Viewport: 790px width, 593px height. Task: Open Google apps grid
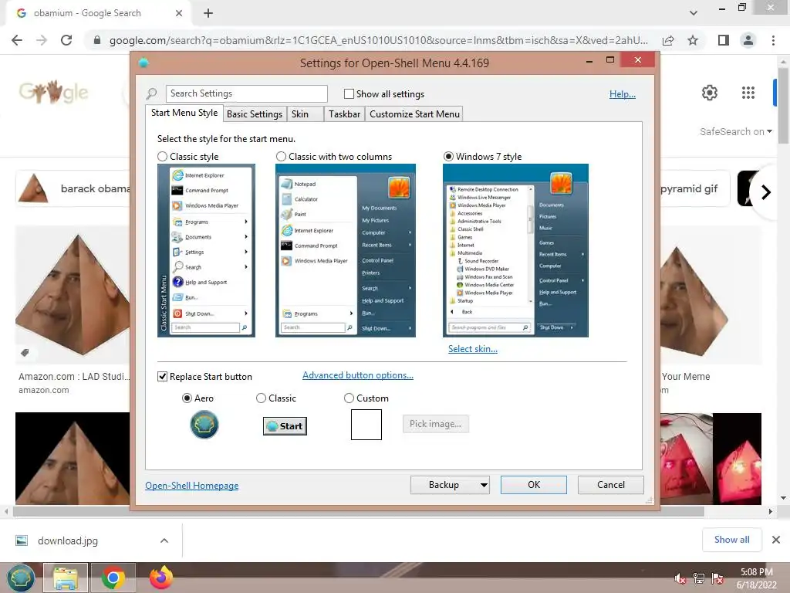point(748,93)
